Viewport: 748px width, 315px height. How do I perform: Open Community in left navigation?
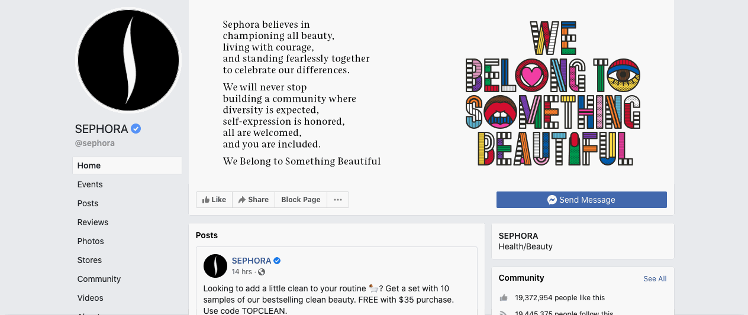coord(99,279)
